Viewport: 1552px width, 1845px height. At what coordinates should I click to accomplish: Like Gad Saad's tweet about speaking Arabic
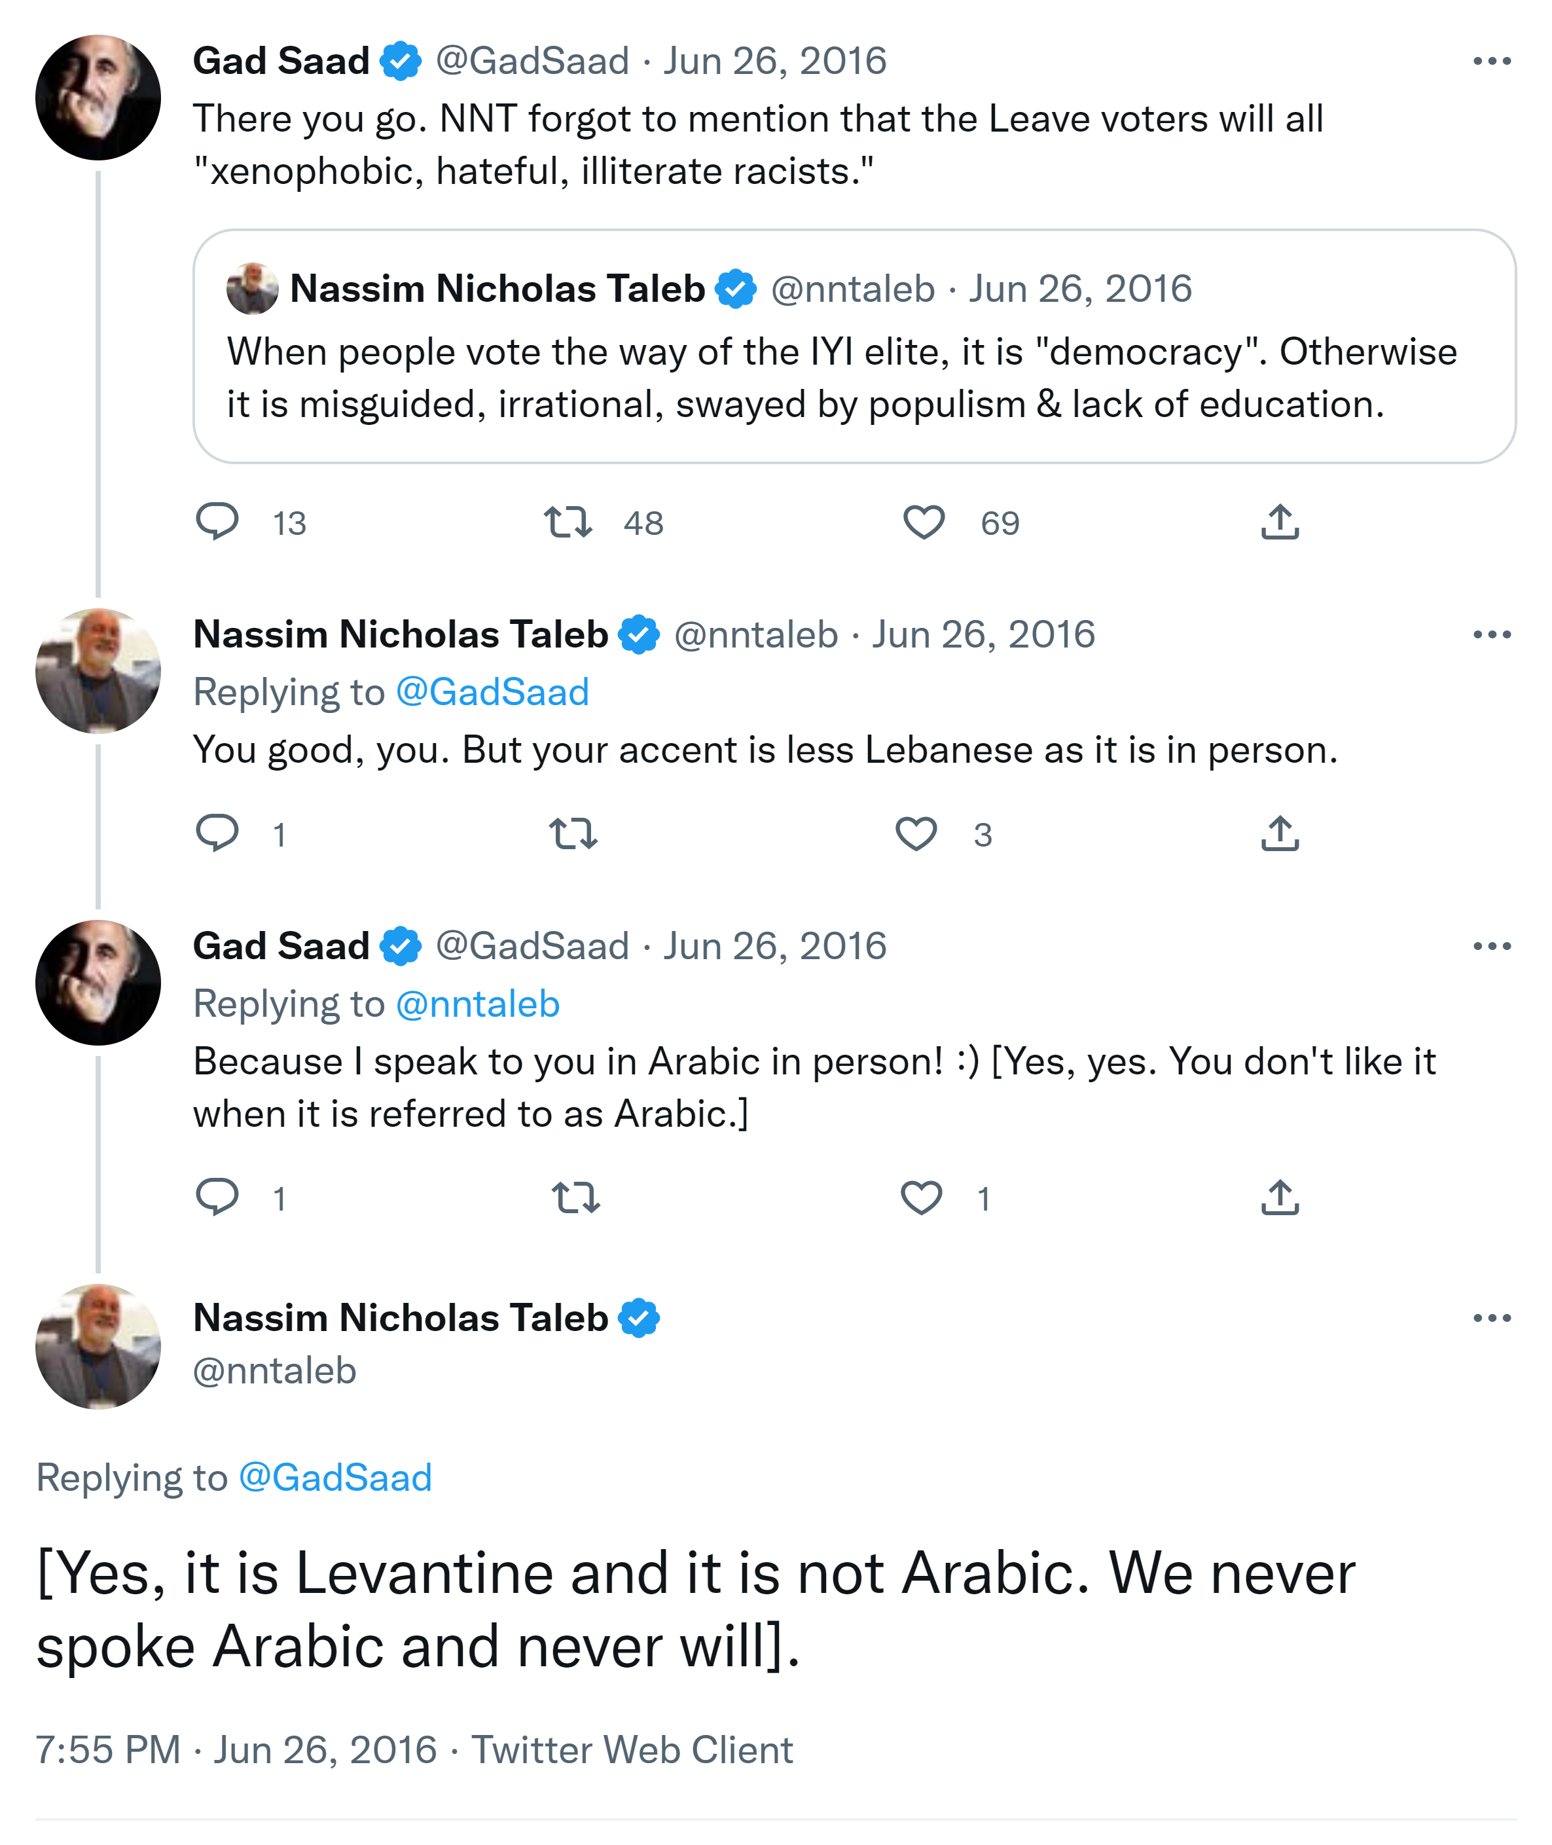pos(921,1197)
